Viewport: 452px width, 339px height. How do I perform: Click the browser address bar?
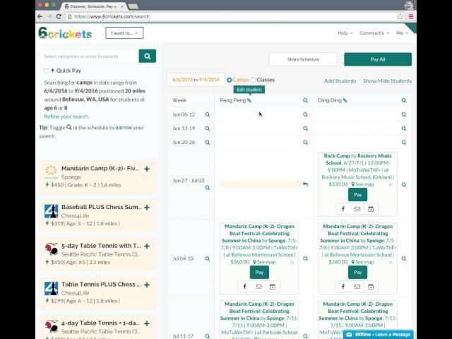[232, 16]
